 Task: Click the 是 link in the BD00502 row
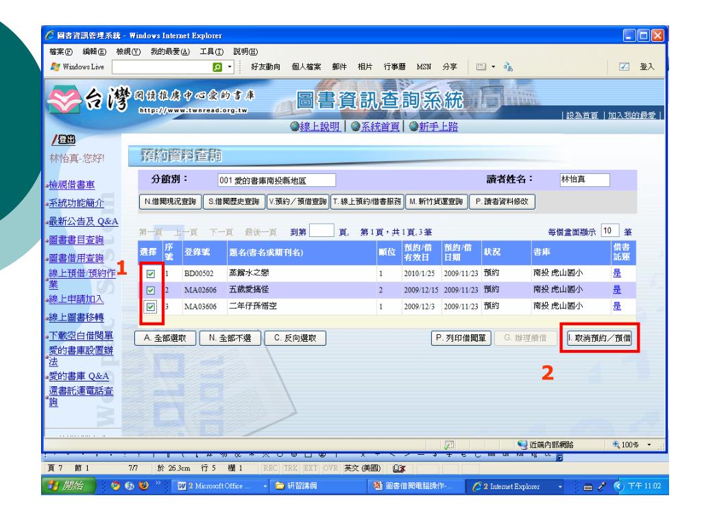pos(617,273)
